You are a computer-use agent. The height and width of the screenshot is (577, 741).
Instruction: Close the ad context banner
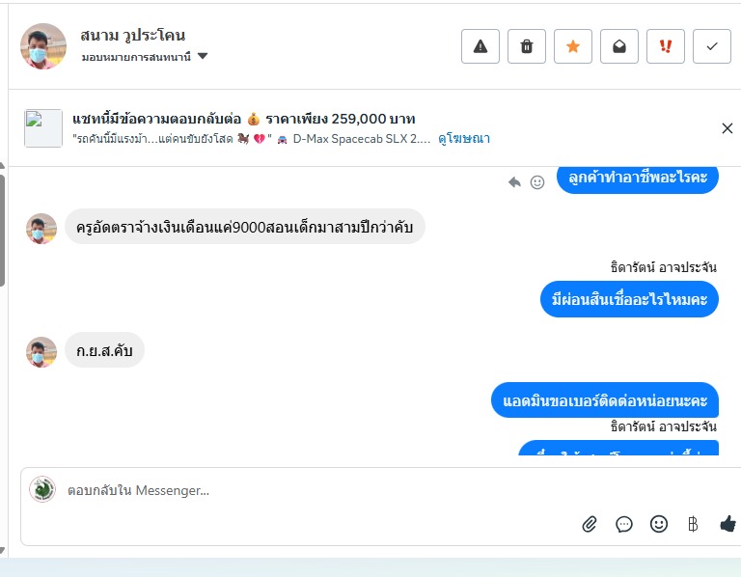tap(727, 128)
